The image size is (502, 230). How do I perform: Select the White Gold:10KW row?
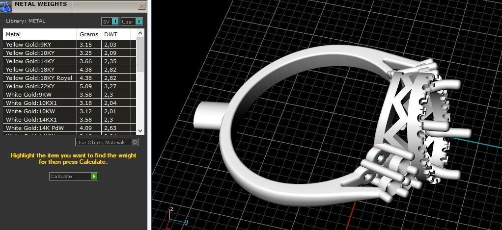tap(69, 111)
